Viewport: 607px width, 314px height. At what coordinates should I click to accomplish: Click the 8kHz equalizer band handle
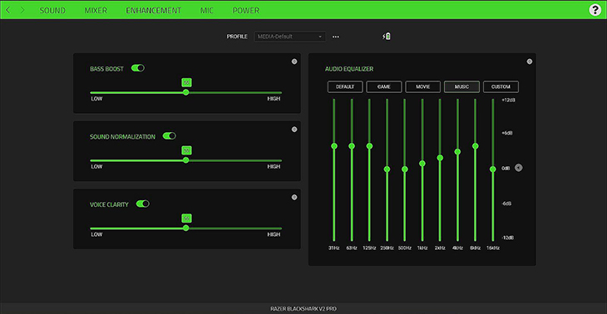coord(475,146)
